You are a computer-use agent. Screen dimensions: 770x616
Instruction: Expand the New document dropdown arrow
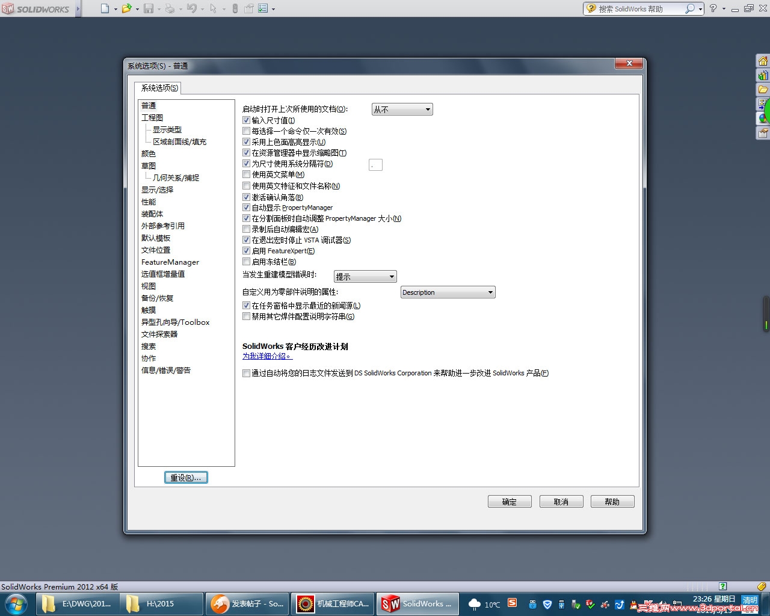coord(115,9)
